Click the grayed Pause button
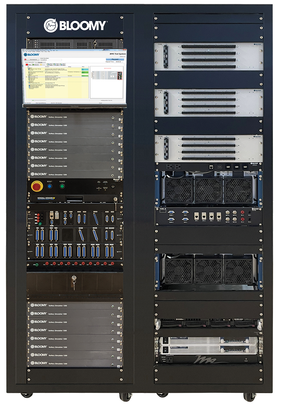Viewport: 281px width, 406px height. pos(42,65)
